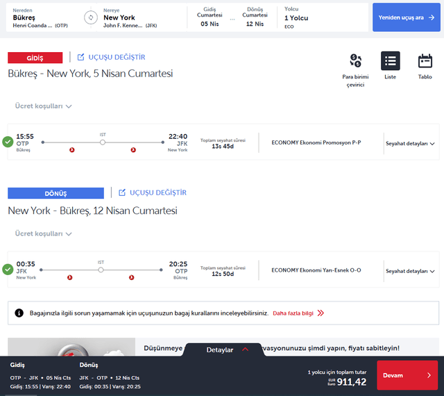Click Yeniden uçuş ara button

tap(407, 17)
